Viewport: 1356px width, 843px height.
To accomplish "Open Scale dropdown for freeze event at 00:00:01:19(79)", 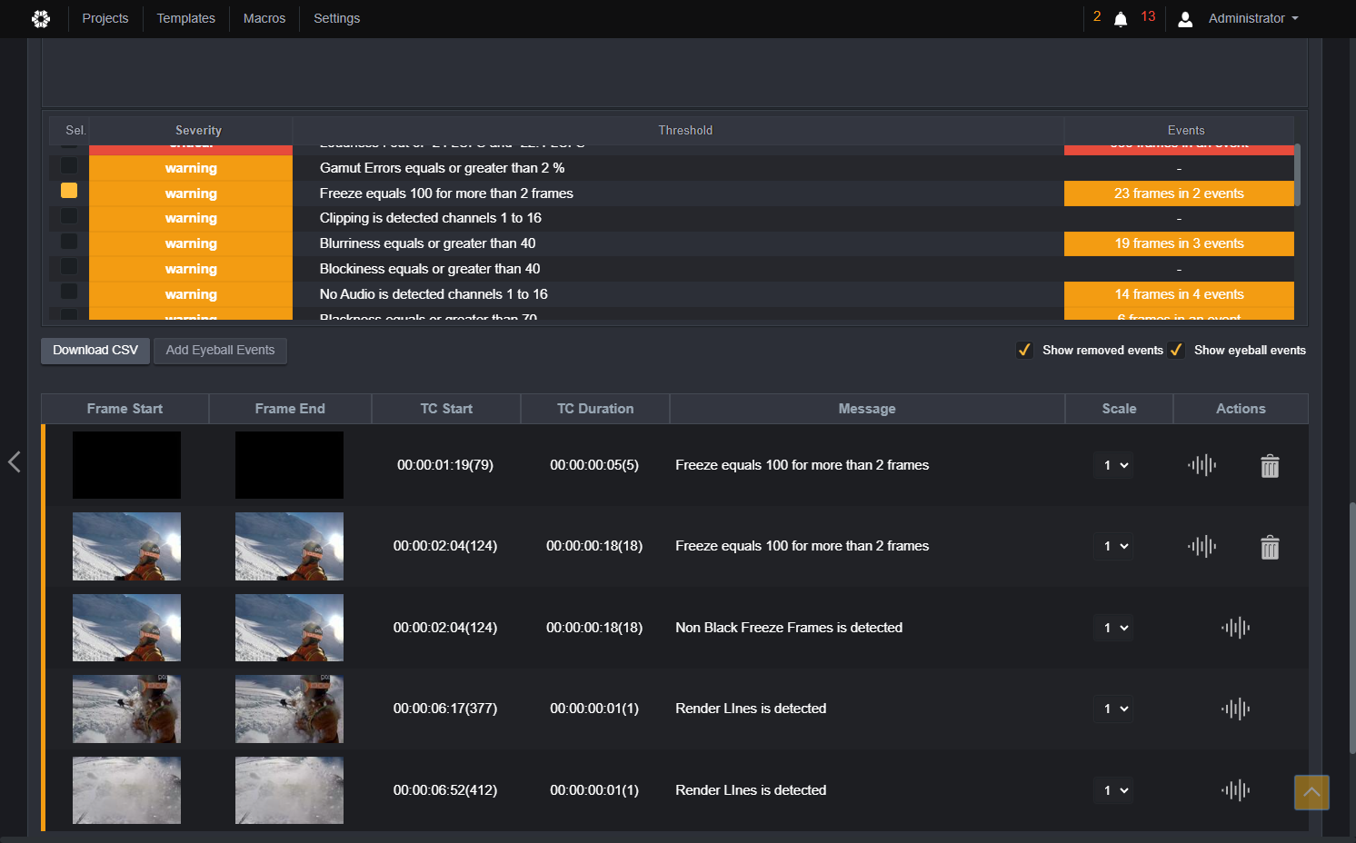I will (1114, 465).
